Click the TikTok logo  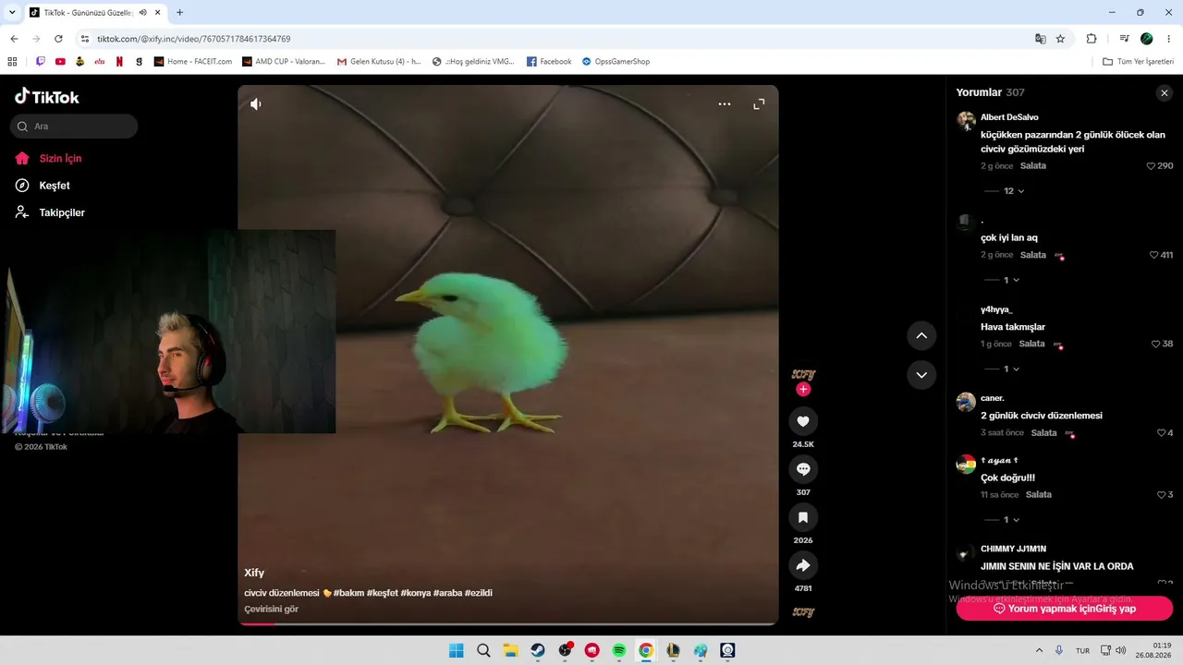(x=47, y=96)
